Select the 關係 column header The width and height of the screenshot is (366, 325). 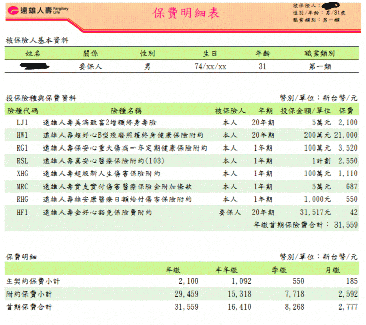tap(90, 54)
